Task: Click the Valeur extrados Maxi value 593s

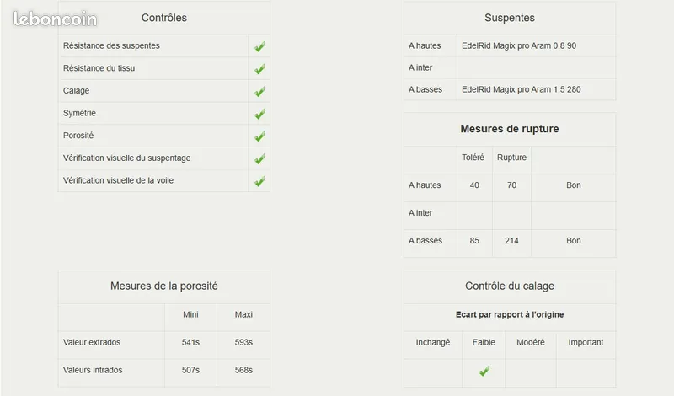Action: (243, 342)
